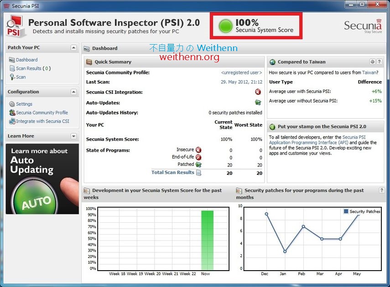Open Dashboard from the sidebar
Image resolution: width=390 pixels, height=287 pixels.
(26, 60)
